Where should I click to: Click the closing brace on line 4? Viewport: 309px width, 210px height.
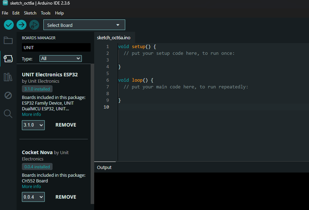point(120,67)
